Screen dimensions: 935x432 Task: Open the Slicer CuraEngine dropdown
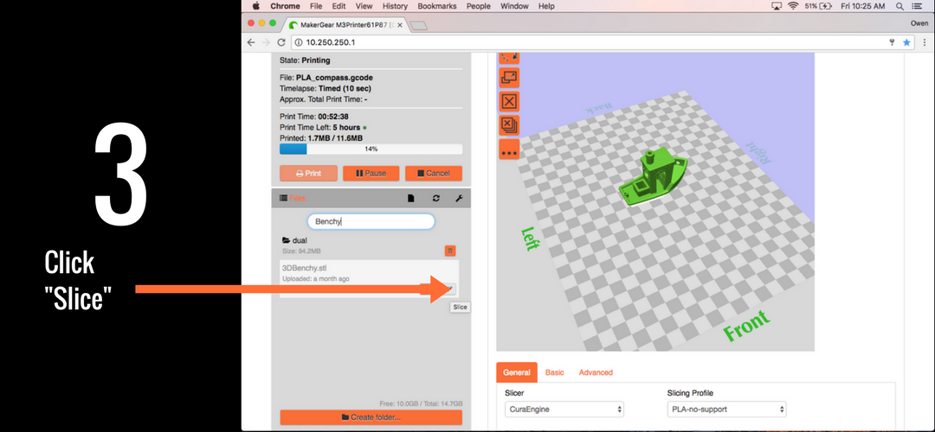point(564,409)
